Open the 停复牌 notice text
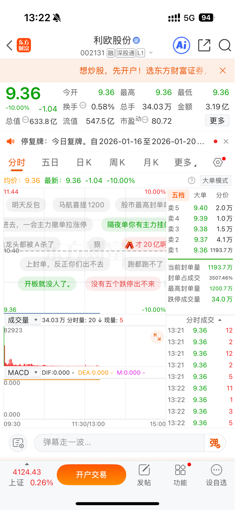The height and width of the screenshot is (510, 235). tap(112, 142)
